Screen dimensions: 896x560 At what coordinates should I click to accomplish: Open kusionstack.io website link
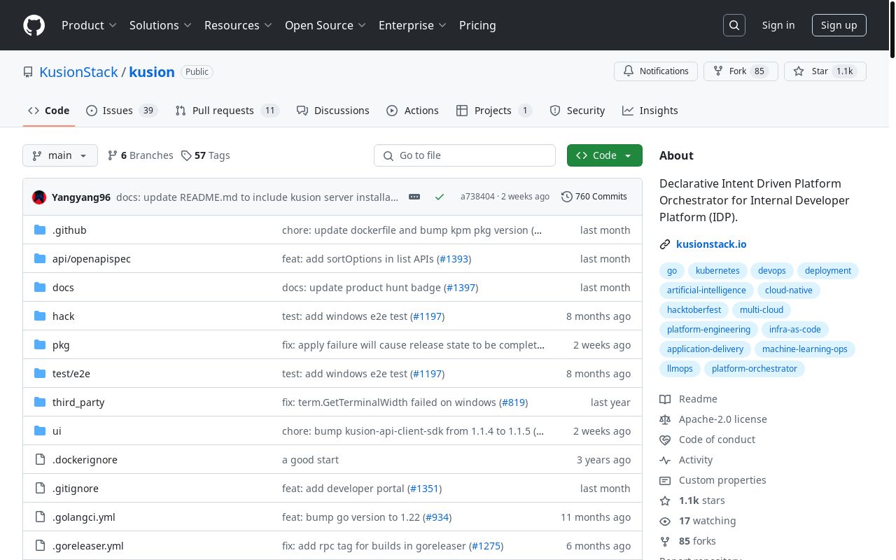(x=710, y=244)
